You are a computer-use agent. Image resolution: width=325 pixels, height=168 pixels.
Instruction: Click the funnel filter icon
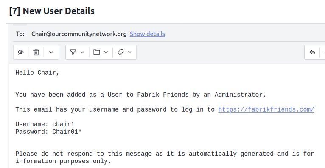[73, 52]
